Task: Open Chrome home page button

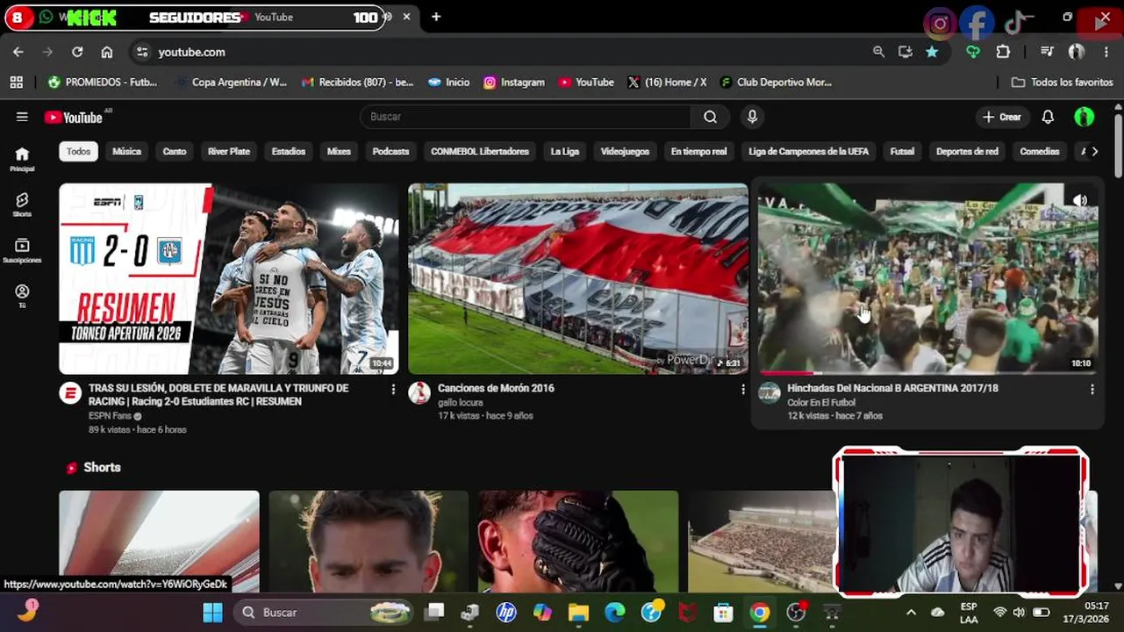Action: coord(107,52)
